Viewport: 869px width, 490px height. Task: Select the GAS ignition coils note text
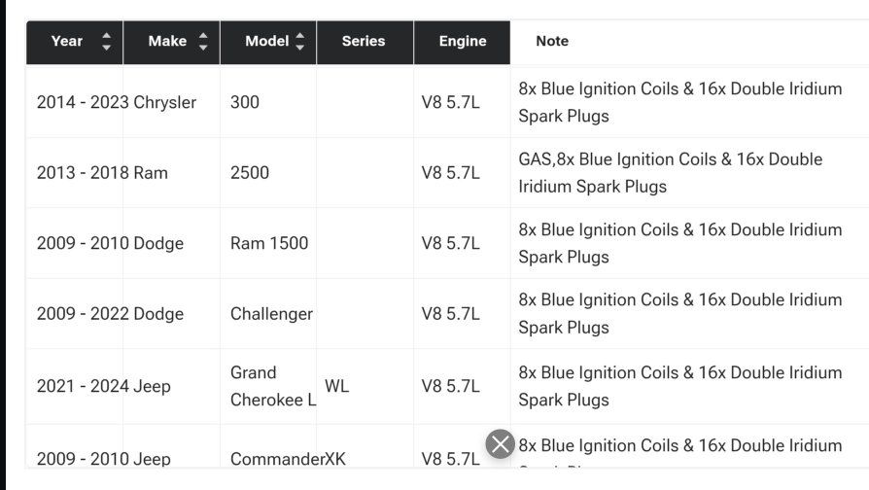click(670, 172)
